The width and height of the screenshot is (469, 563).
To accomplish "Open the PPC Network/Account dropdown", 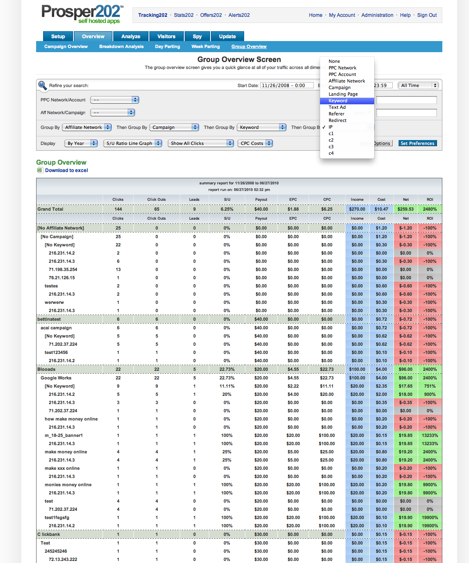I will (114, 100).
